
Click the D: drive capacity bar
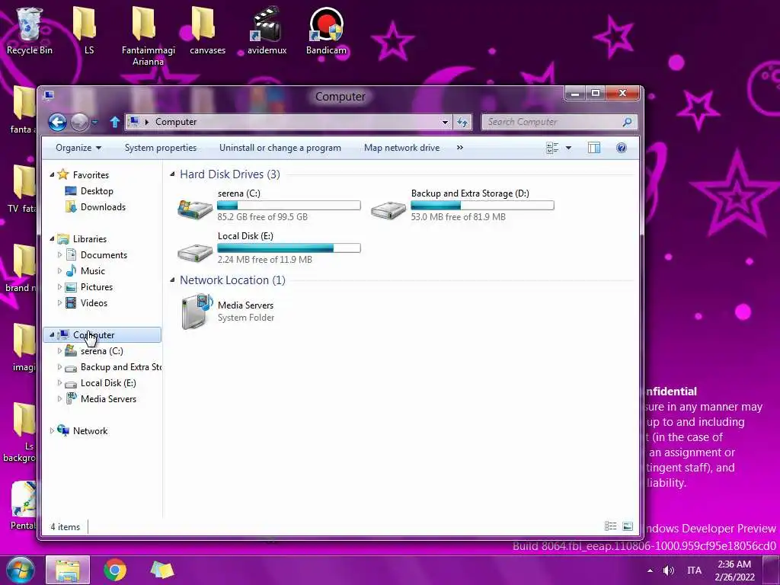482,205
